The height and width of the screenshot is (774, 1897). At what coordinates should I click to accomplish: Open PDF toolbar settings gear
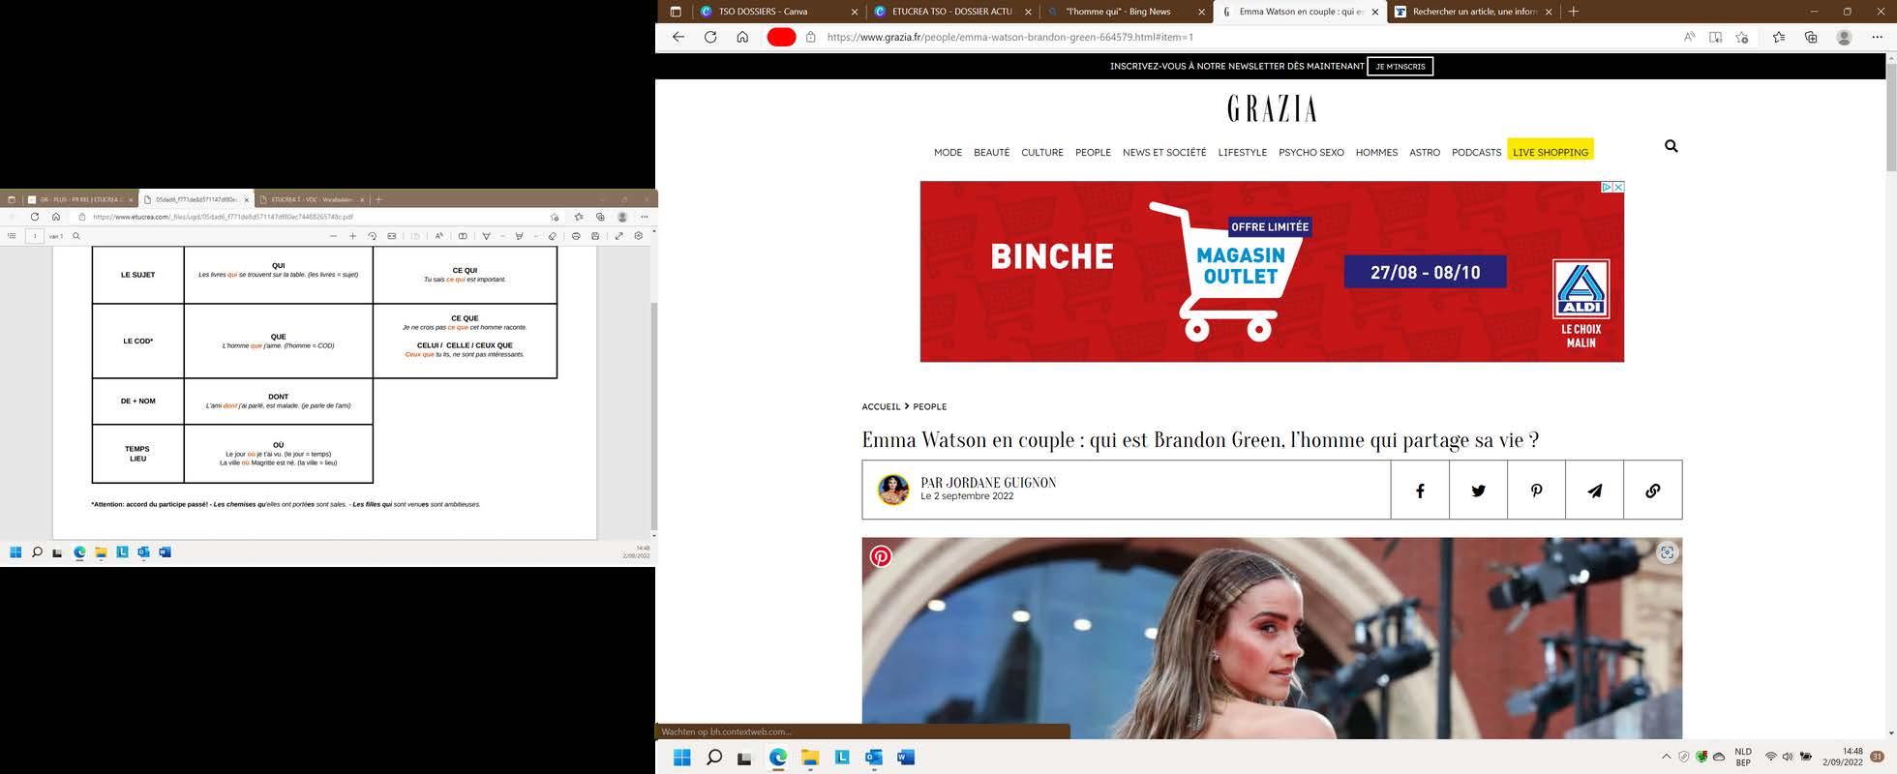638,236
